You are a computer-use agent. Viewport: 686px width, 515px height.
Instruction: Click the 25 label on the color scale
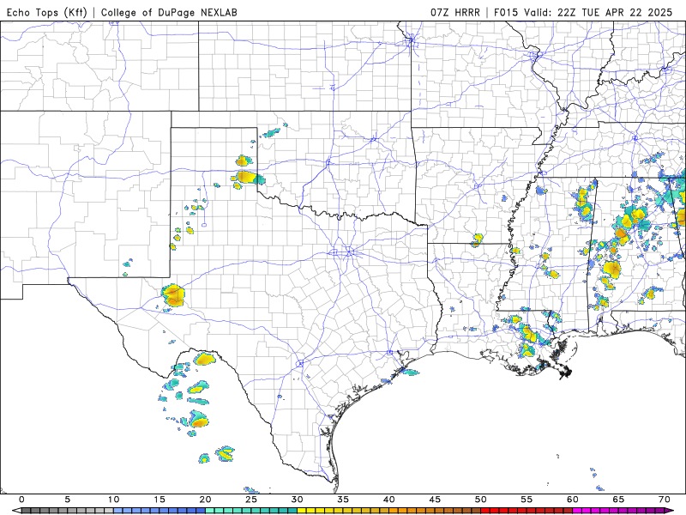[251, 500]
